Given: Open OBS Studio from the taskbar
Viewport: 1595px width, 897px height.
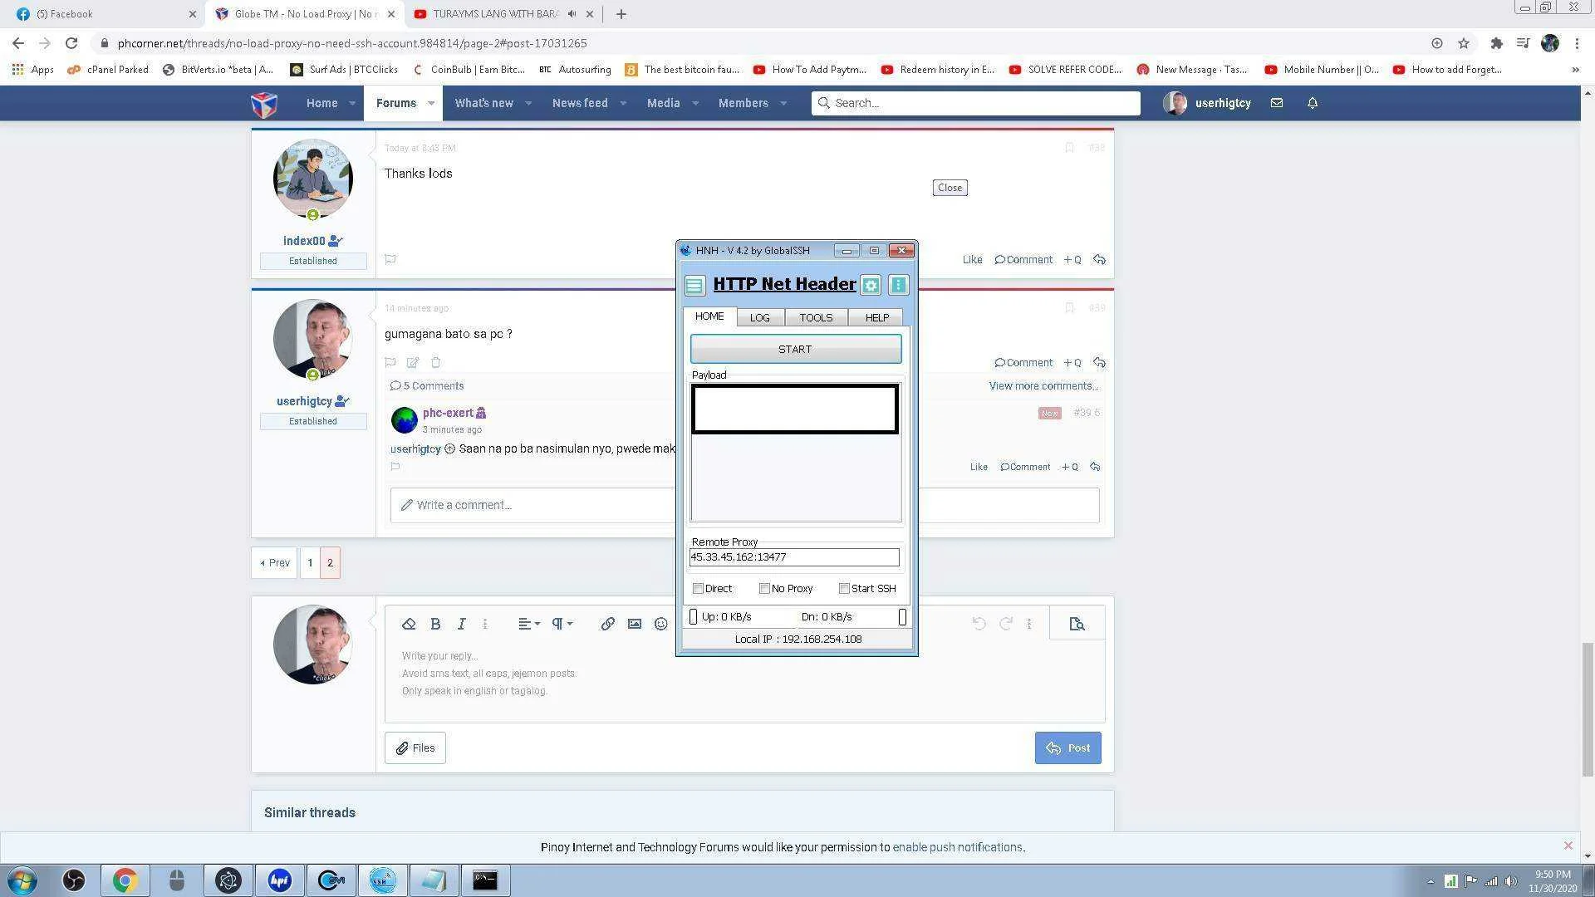Looking at the screenshot, I should click(74, 880).
